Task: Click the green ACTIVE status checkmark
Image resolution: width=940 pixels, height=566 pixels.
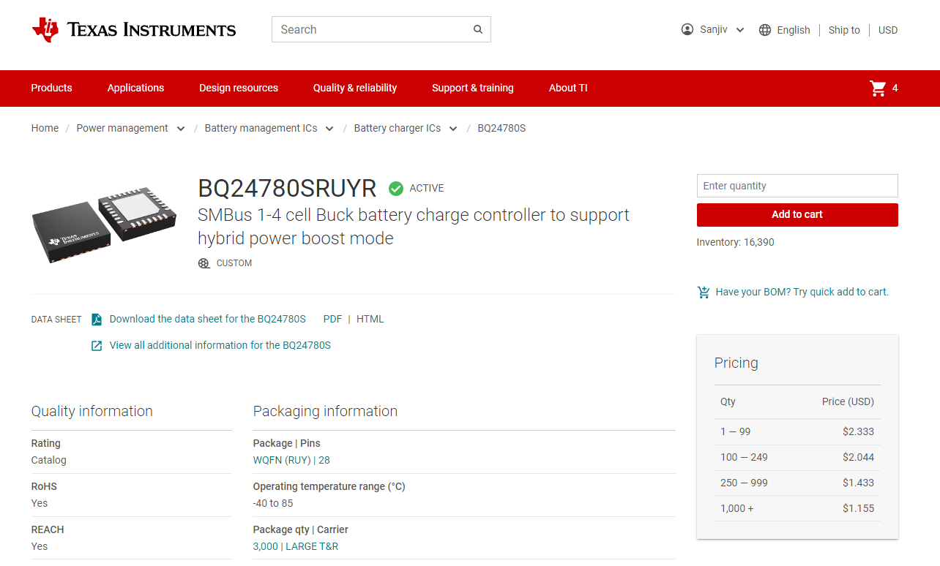Action: [396, 189]
